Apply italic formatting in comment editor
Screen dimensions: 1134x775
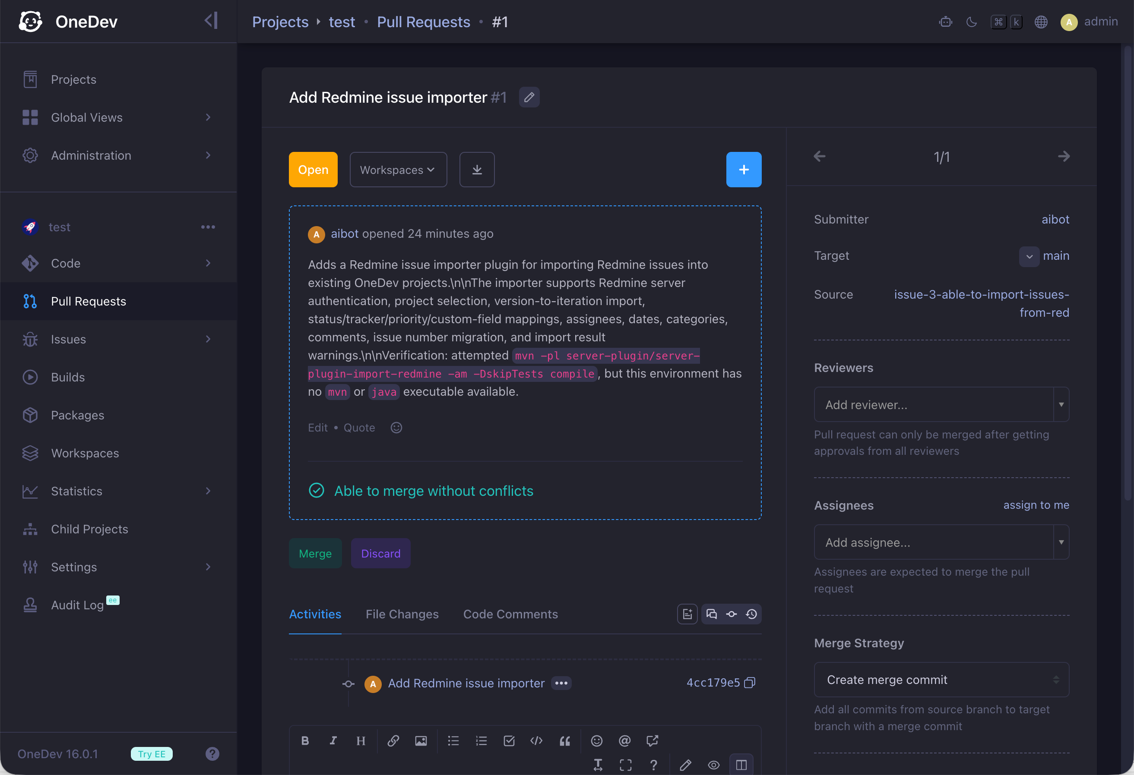pyautogui.click(x=333, y=741)
